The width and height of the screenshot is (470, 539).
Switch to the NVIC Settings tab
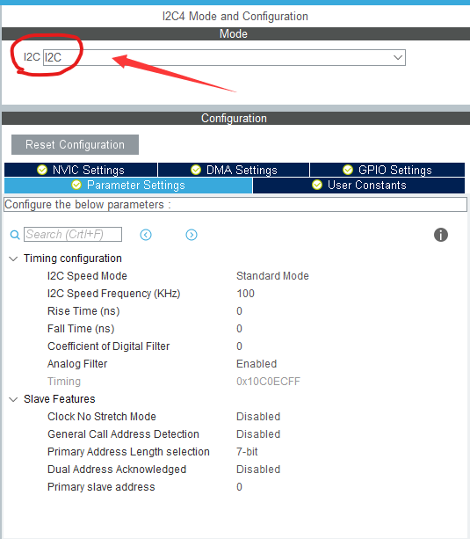pos(81,170)
